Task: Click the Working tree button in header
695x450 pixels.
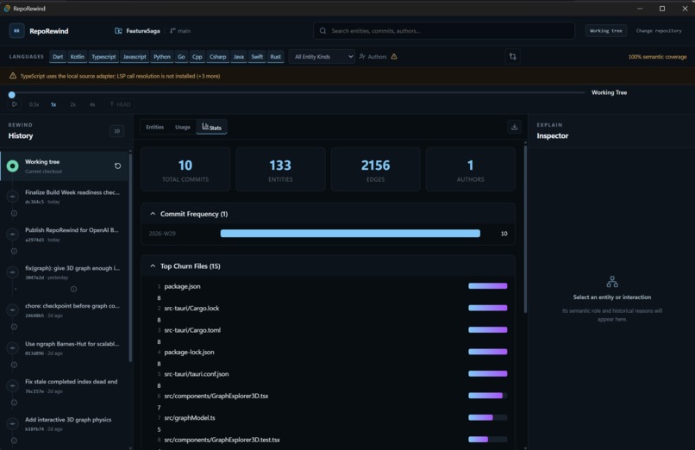Action: coord(606,31)
